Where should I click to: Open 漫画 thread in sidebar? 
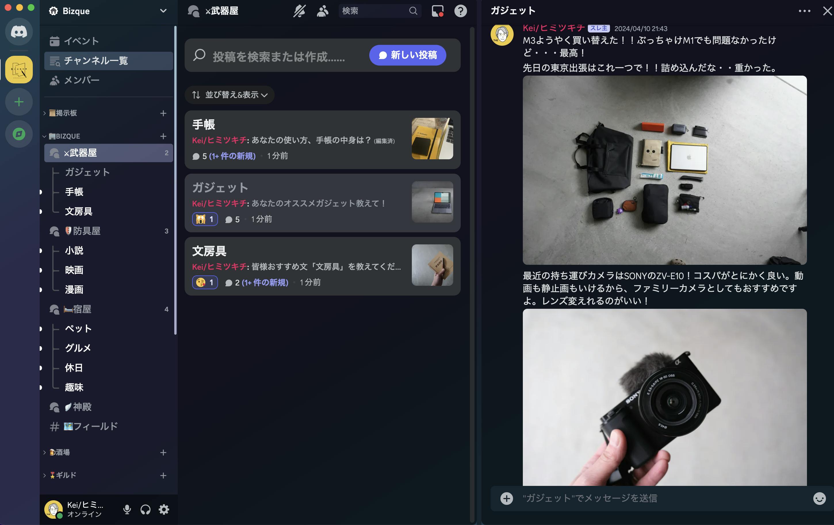[x=74, y=290]
